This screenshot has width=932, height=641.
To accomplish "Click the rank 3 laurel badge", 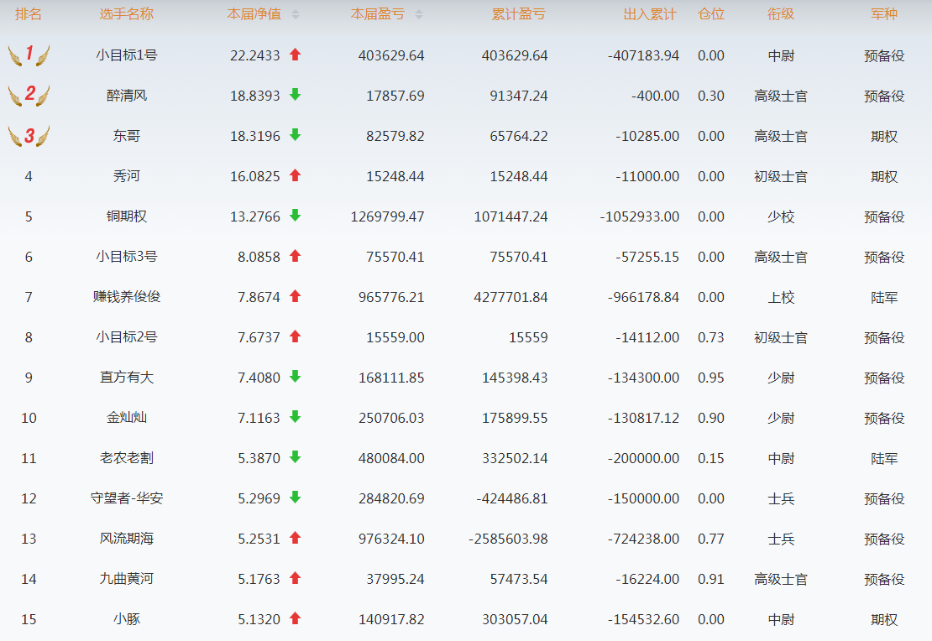I will click(x=29, y=136).
